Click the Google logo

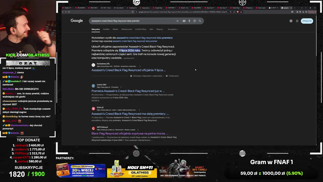[x=77, y=21]
